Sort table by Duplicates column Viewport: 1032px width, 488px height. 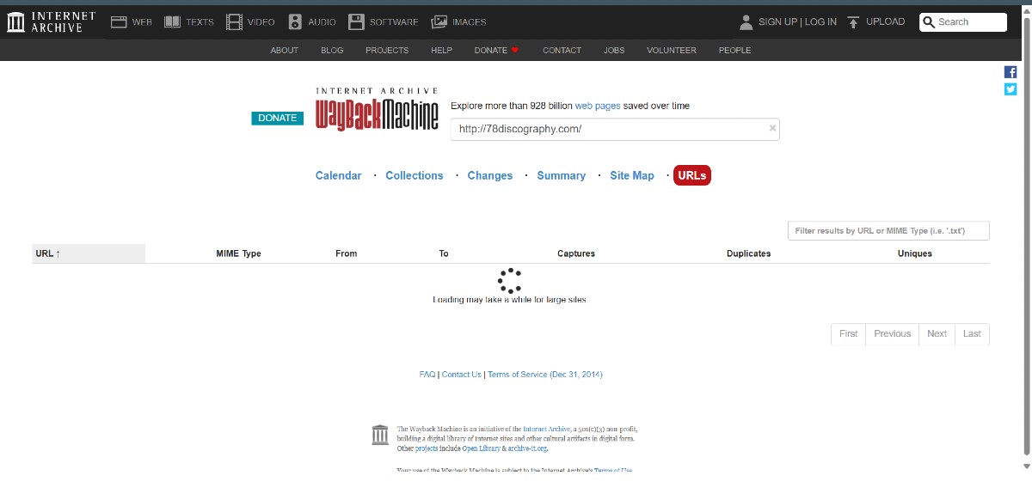click(x=748, y=253)
